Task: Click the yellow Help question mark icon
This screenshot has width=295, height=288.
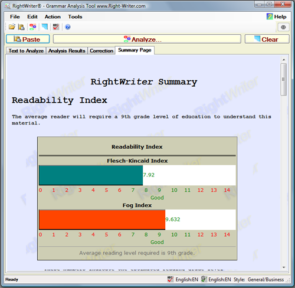Action: pyautogui.click(x=270, y=17)
